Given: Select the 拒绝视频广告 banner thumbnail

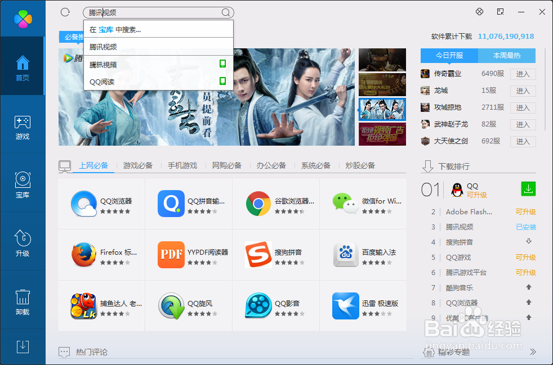Looking at the screenshot, I should 382,134.
